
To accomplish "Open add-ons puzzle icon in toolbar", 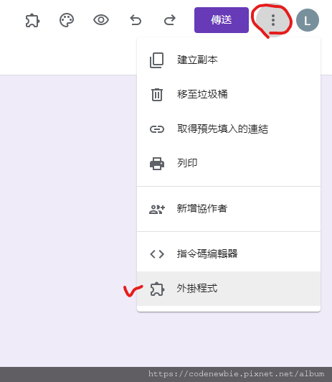I will (x=32, y=20).
